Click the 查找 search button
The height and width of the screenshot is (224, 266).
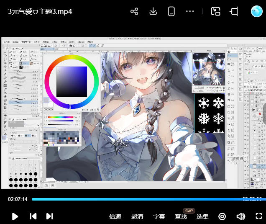pyautogui.click(x=181, y=216)
